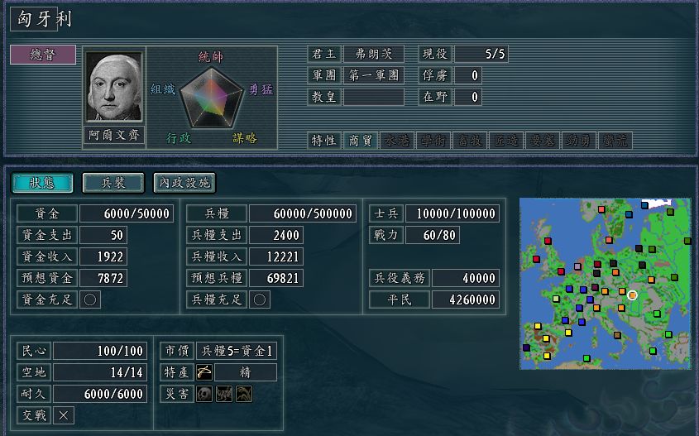Click the 第一軍團 corps field

374,75
